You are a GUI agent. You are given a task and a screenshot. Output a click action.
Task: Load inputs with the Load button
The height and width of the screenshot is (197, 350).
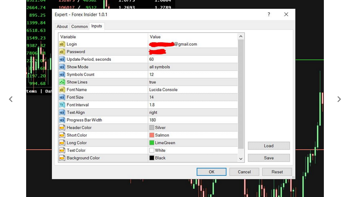click(x=269, y=146)
